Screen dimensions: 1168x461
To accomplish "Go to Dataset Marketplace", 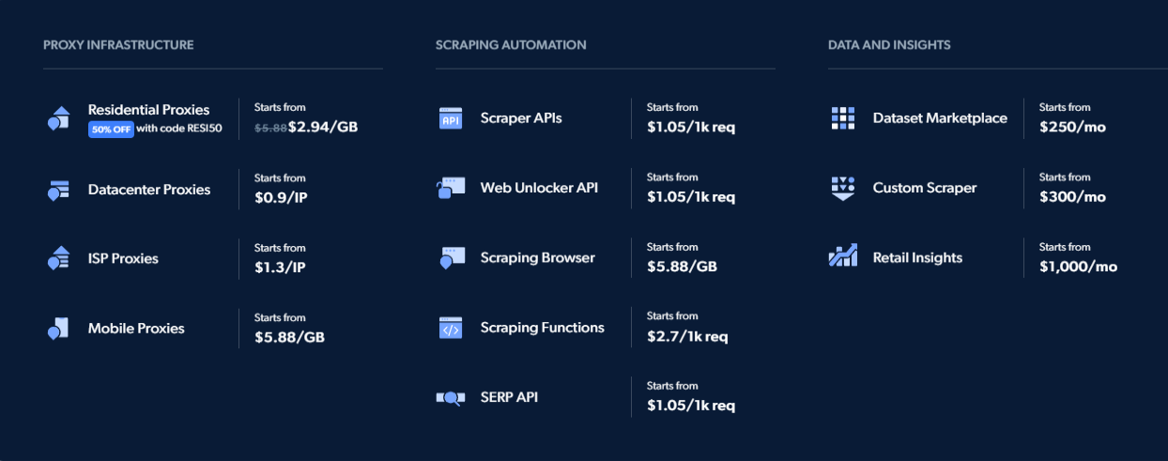I will coord(940,118).
